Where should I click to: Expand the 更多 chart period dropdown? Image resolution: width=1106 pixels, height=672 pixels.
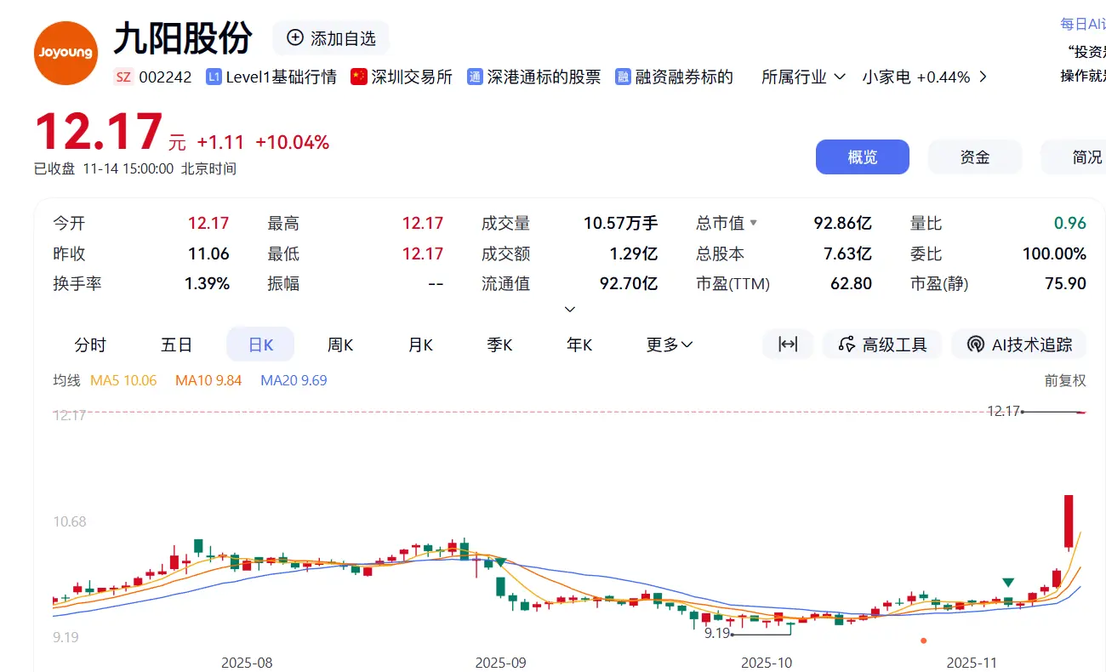point(669,344)
